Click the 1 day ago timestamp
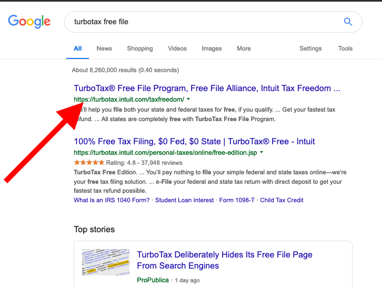Screen dimensions: 382x287 [187, 280]
